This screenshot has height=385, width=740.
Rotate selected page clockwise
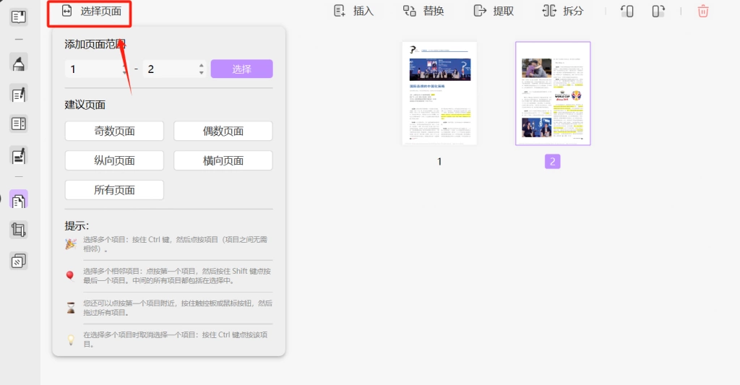coord(658,11)
